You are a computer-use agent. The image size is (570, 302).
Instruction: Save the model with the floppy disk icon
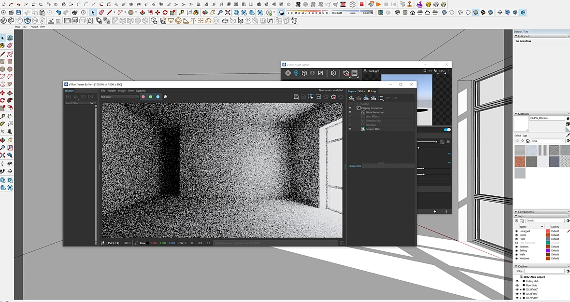tap(18, 13)
